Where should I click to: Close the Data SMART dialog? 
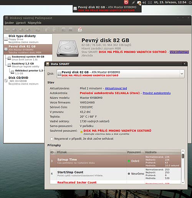coord(184,64)
